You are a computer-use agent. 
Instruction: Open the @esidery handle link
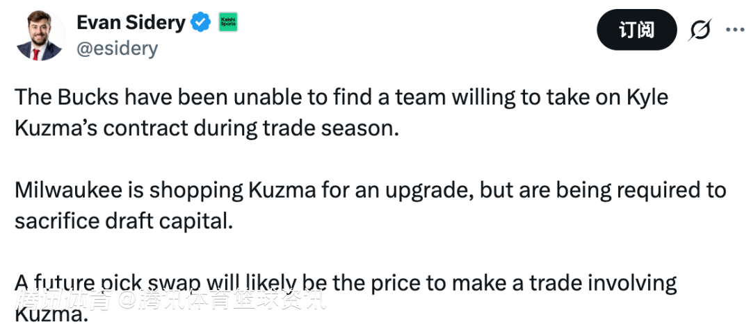[117, 49]
